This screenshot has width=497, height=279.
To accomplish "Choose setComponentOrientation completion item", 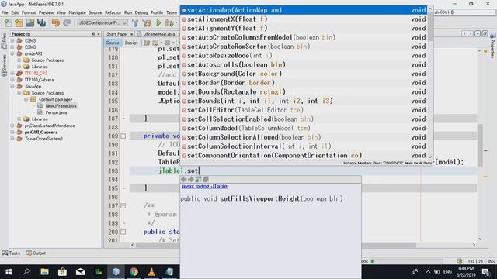I will (304, 155).
